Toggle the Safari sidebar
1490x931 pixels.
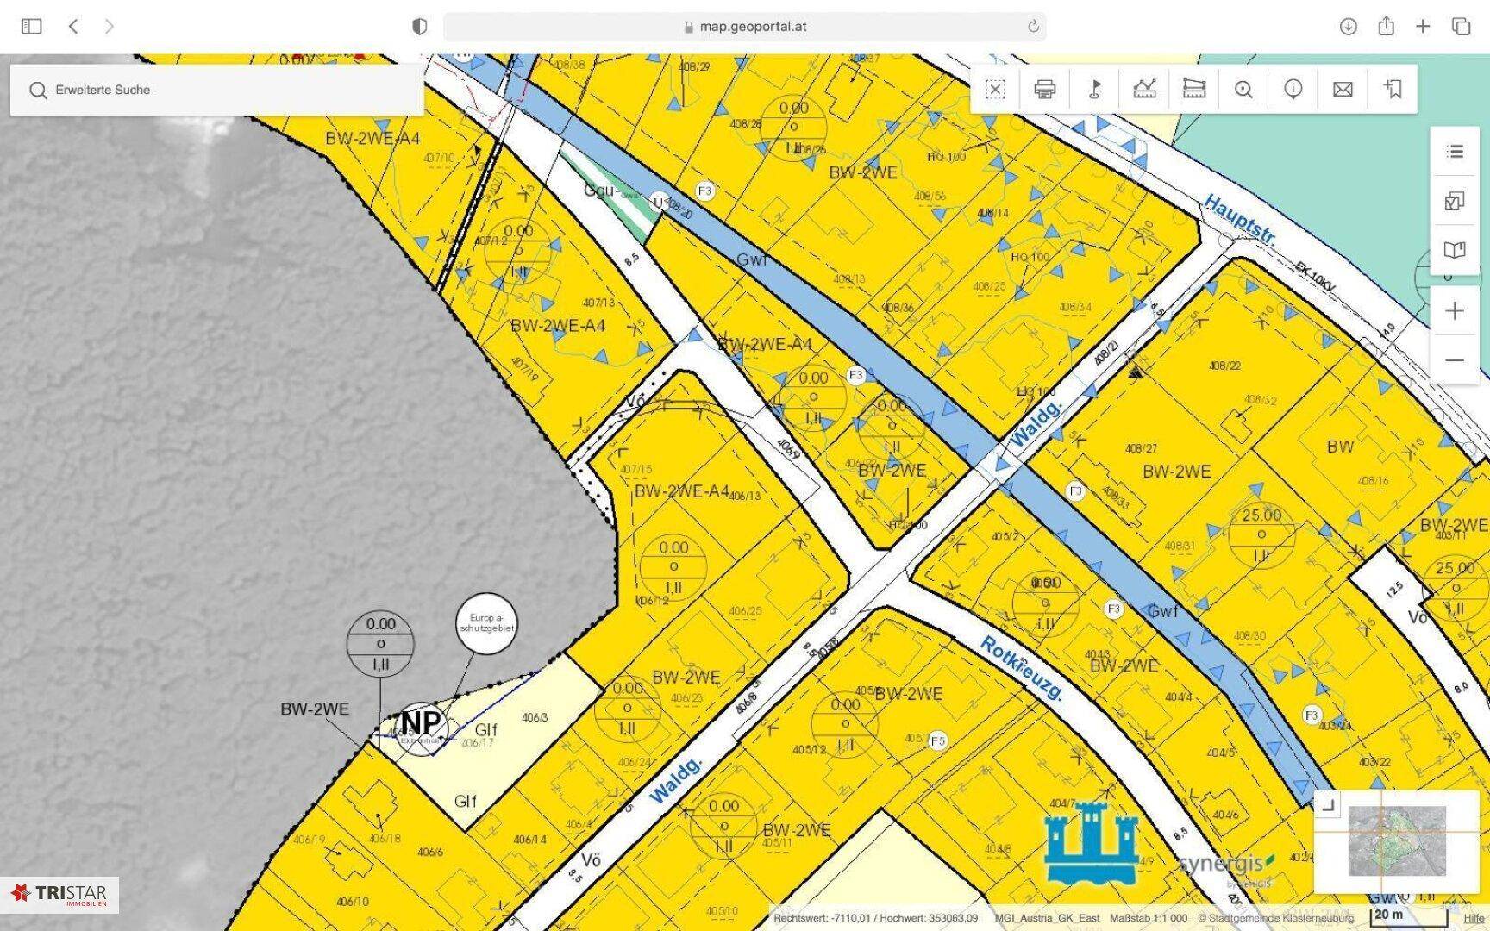click(x=31, y=27)
